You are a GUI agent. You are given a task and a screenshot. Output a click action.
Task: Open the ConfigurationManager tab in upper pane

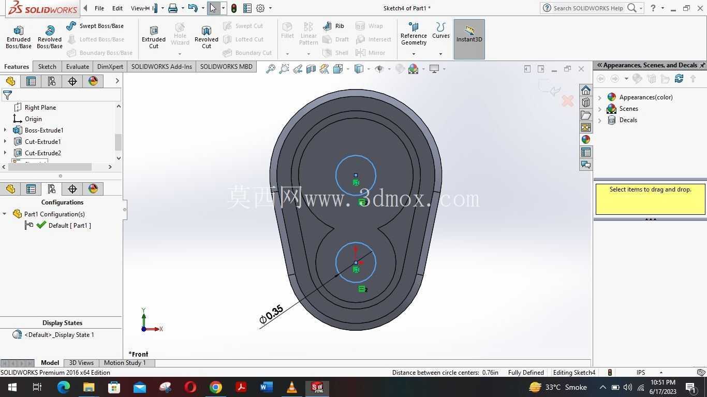coord(51,81)
